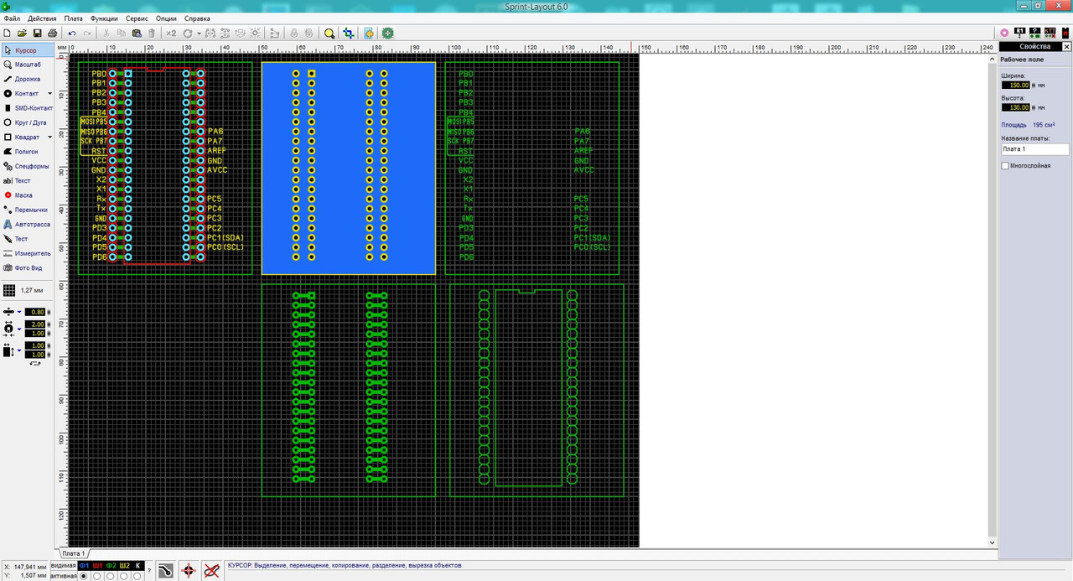This screenshot has height=581, width=1073.
Task: Select the Круг / Дуга tool
Action: point(28,122)
